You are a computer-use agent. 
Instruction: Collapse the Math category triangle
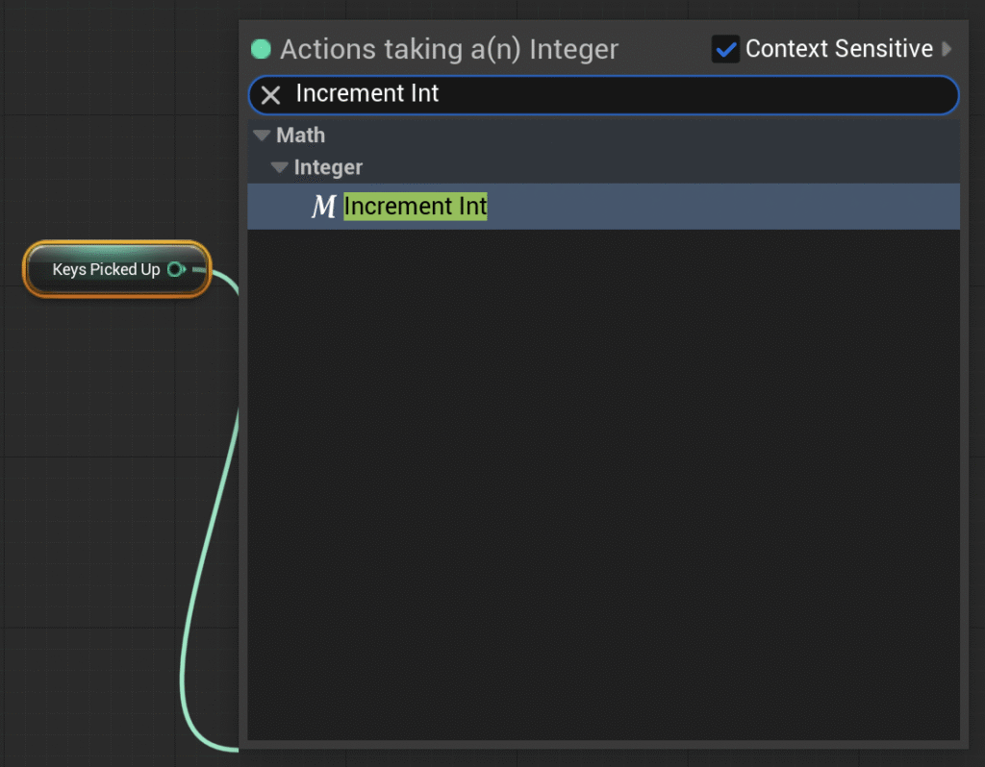[262, 136]
